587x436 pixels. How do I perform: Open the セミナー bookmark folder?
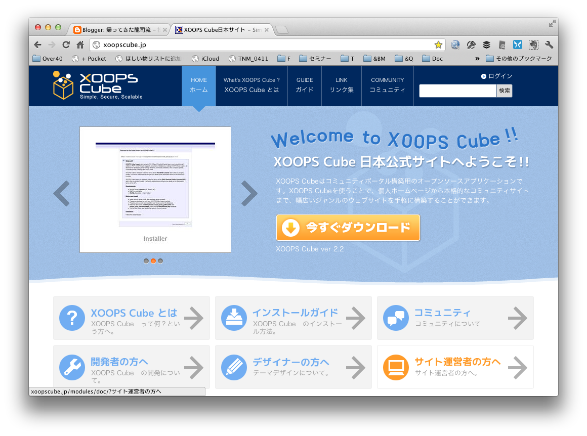(x=315, y=59)
